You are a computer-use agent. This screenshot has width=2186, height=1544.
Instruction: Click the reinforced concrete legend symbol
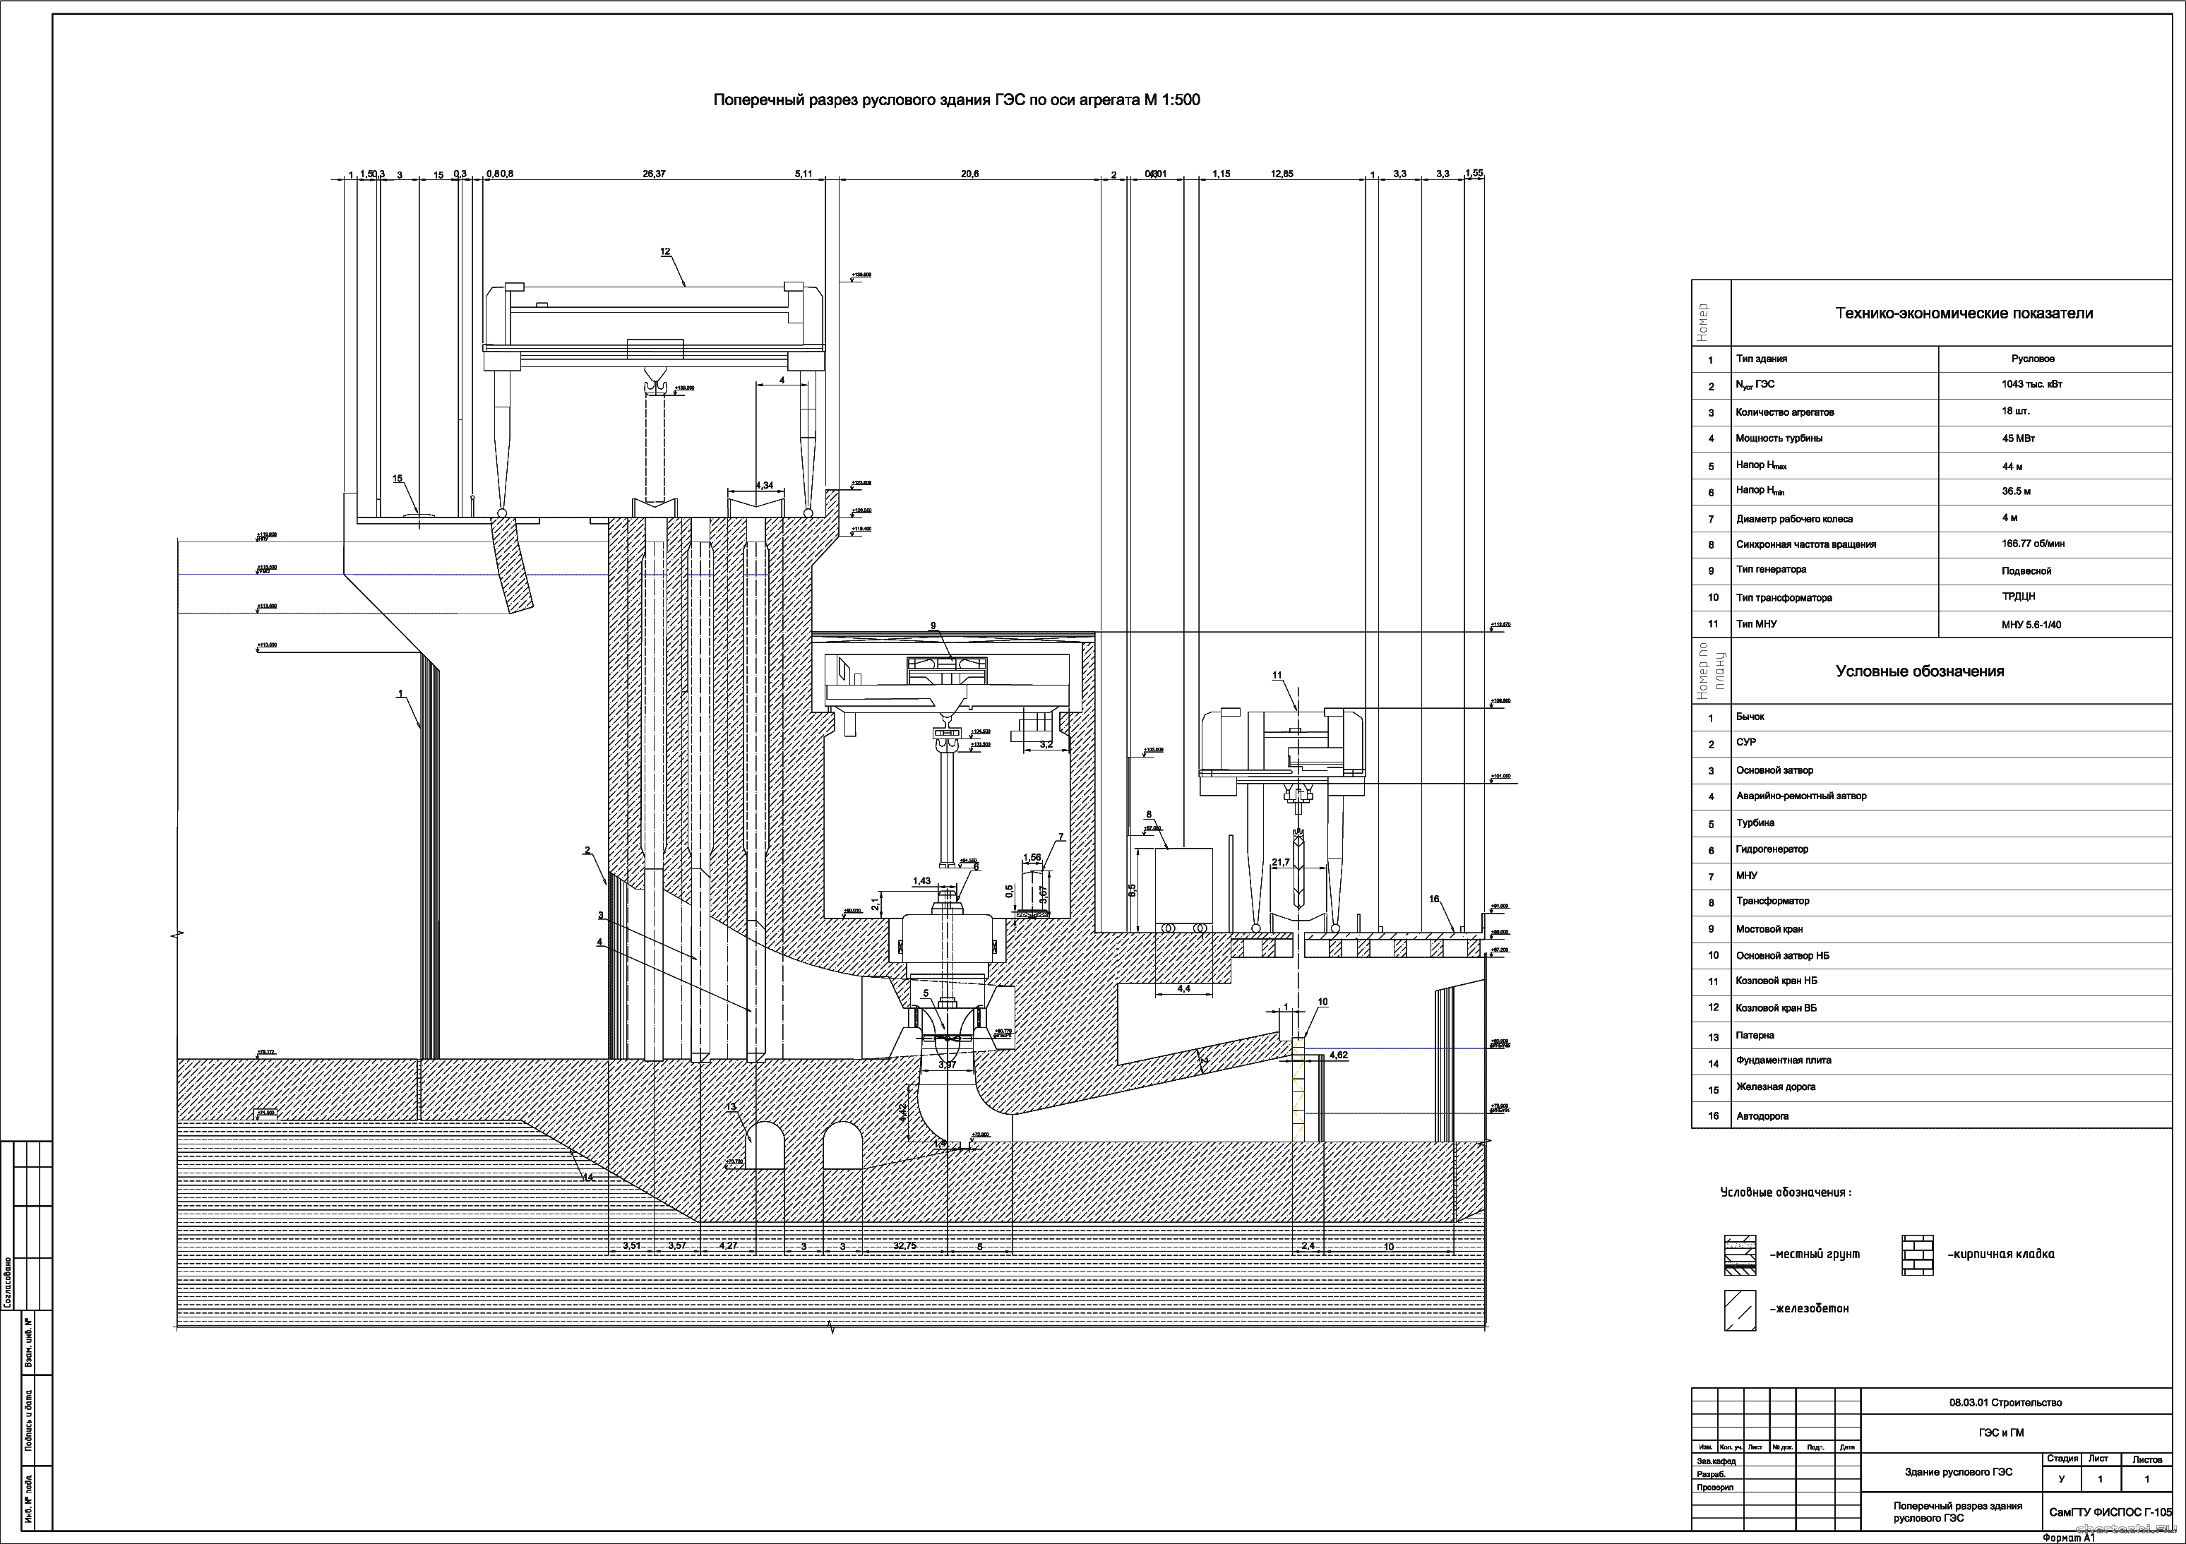click(x=1740, y=1311)
